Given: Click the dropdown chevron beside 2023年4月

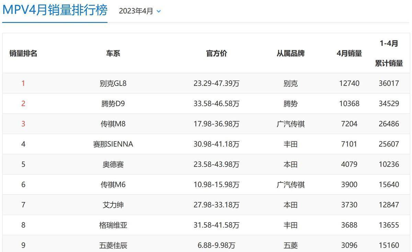Looking at the screenshot, I should tap(158, 11).
